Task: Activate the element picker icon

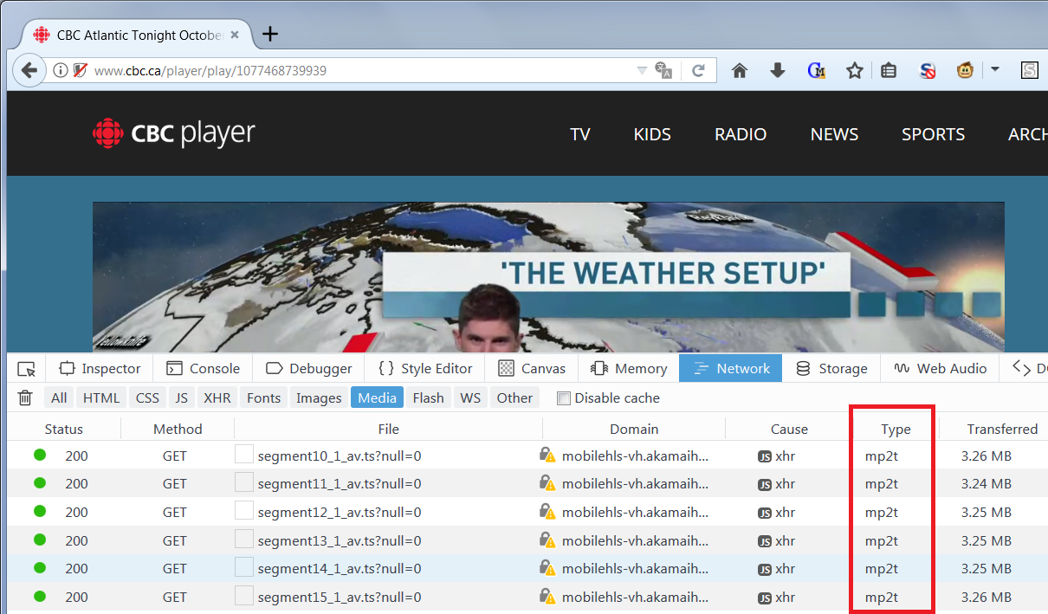Action: coord(26,369)
